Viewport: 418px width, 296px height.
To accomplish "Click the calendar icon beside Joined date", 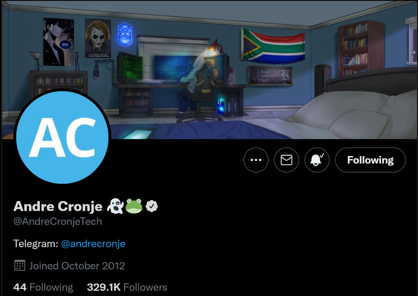I will 20,266.
